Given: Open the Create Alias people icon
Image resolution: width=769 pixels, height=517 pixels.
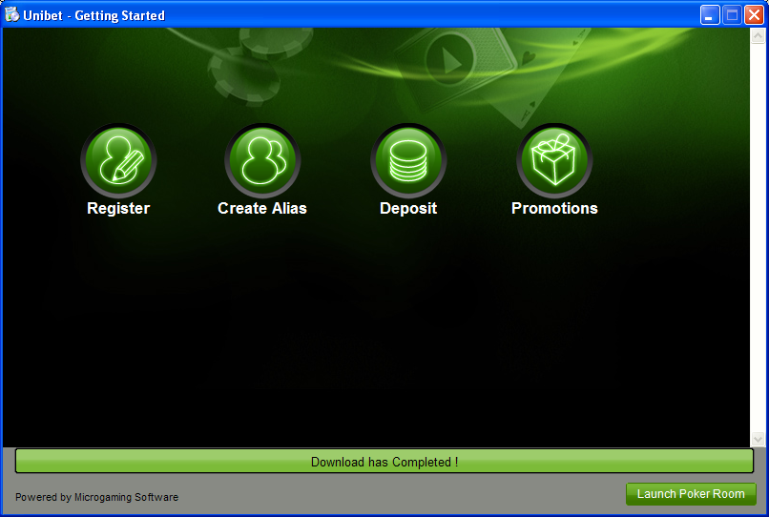Looking at the screenshot, I should pos(262,160).
